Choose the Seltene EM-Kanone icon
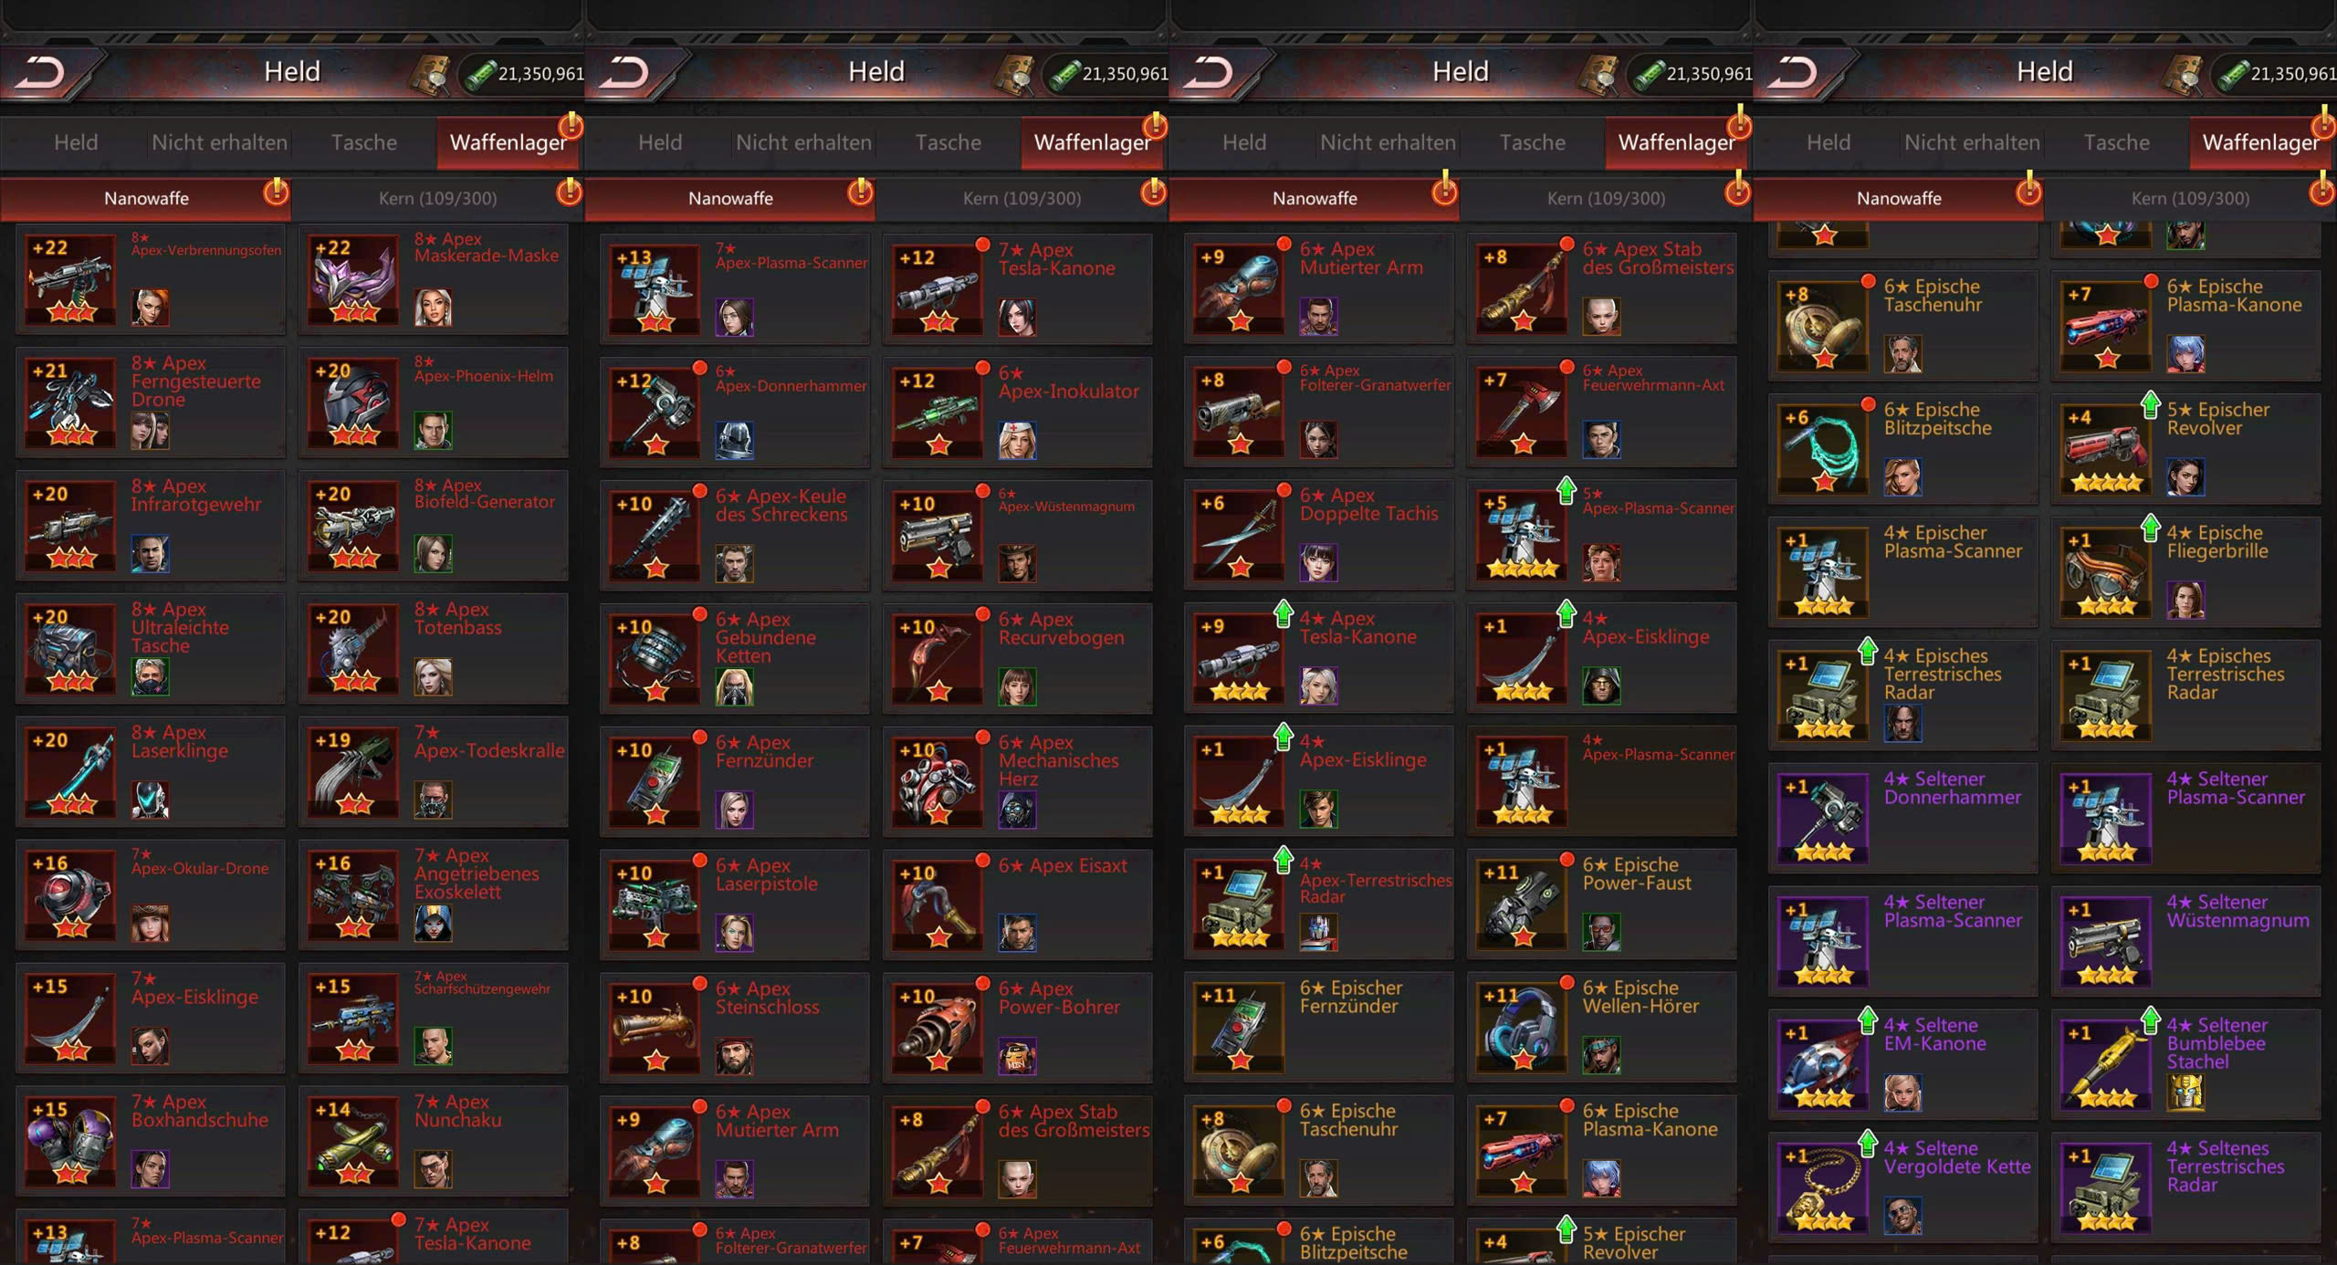Viewport: 2337px width, 1265px height. [x=1823, y=1065]
